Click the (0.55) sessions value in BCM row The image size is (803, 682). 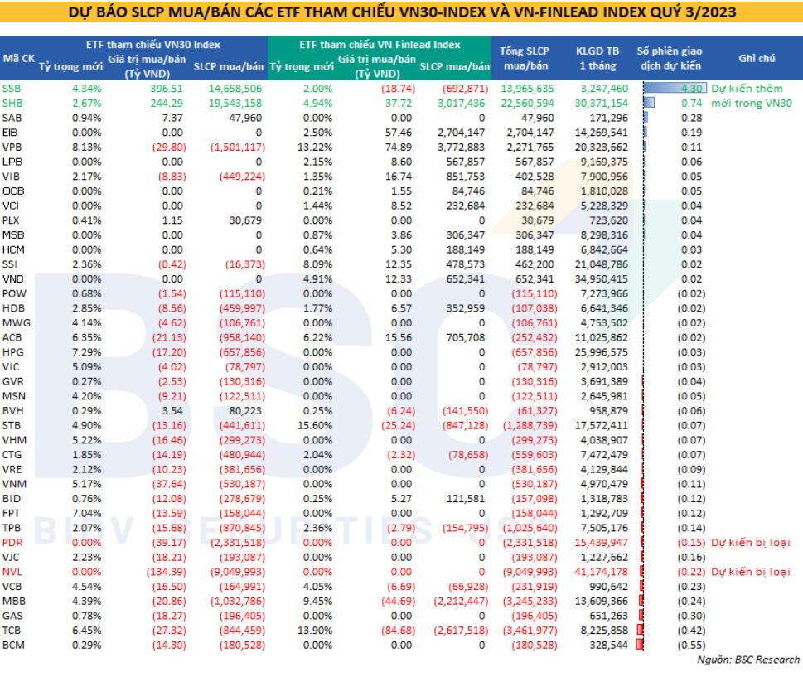click(691, 646)
